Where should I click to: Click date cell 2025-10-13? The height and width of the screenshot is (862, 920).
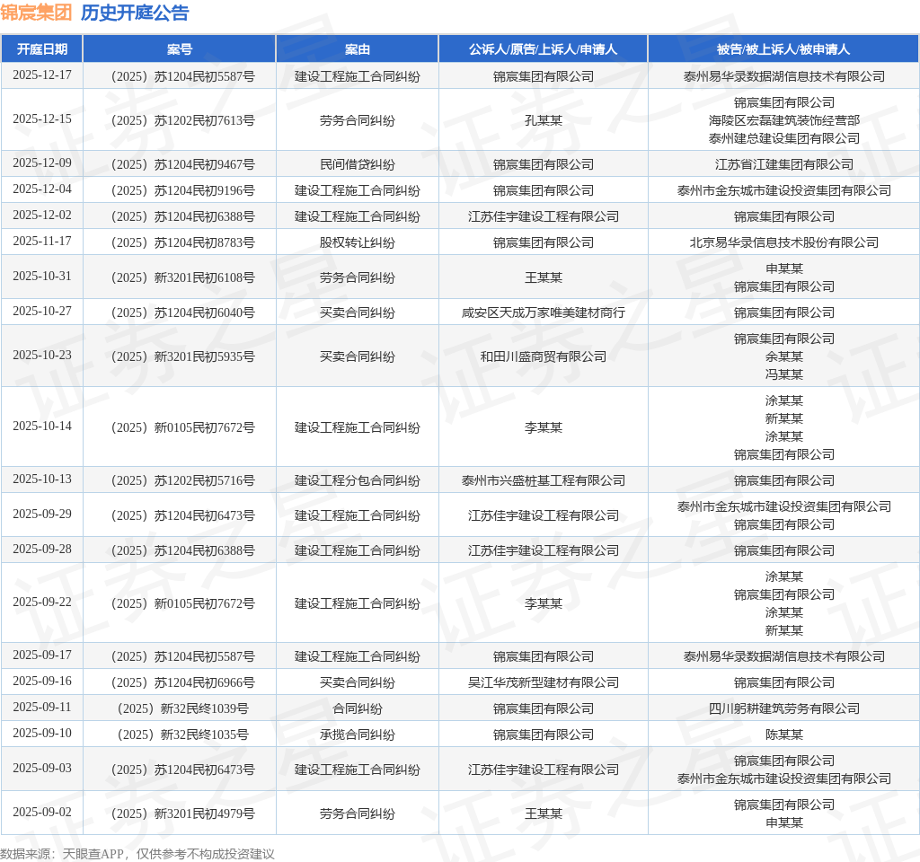(42, 479)
